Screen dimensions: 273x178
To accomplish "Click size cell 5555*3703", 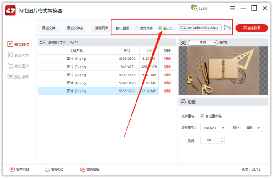I will (x=127, y=91).
